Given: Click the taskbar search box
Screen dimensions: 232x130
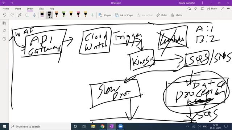Looking at the screenshot, I should 40,126.
